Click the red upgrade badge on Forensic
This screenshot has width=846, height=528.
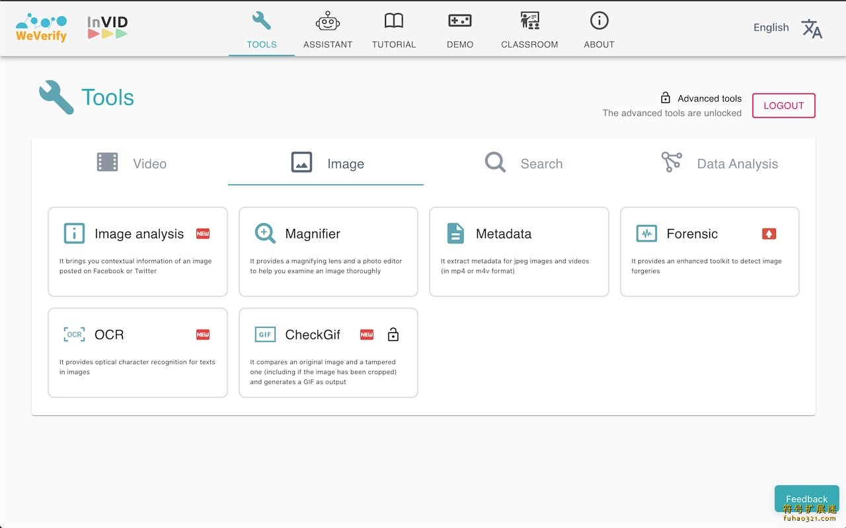[x=769, y=234]
